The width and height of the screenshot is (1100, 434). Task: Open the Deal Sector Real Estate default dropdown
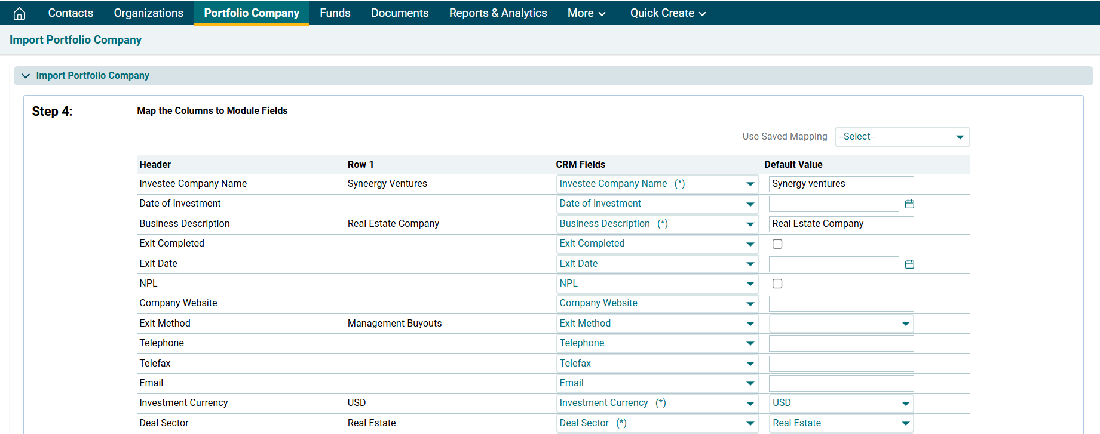(841, 423)
